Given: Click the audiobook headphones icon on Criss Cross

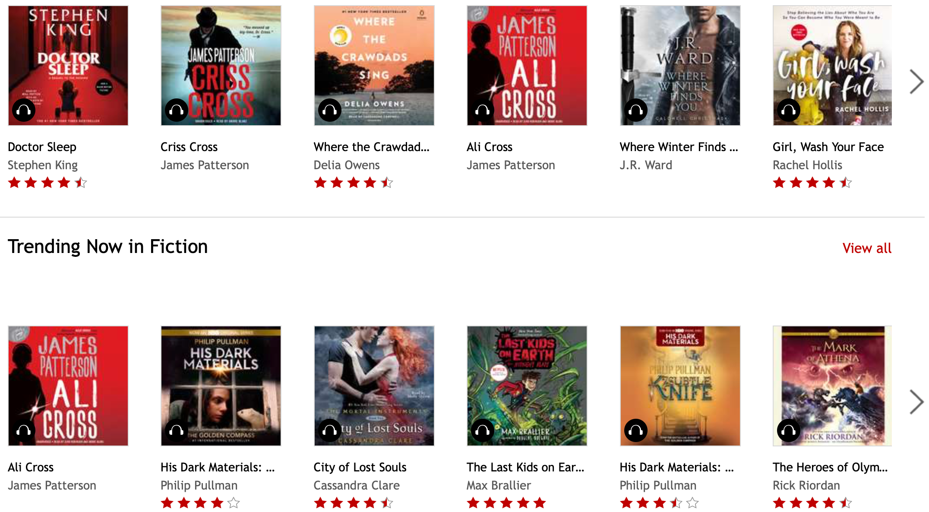Looking at the screenshot, I should coord(177,111).
